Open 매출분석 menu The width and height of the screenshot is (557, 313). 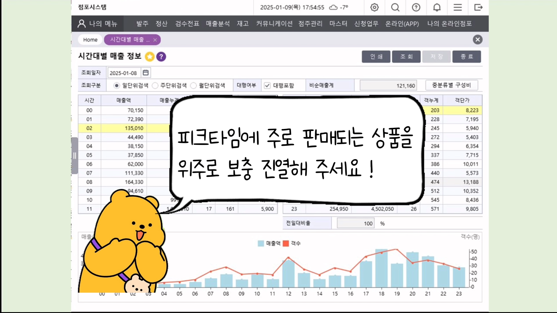pos(218,24)
